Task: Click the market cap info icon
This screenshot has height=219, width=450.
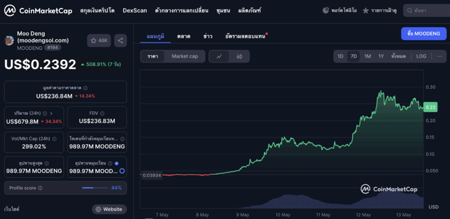Action: tap(85, 88)
